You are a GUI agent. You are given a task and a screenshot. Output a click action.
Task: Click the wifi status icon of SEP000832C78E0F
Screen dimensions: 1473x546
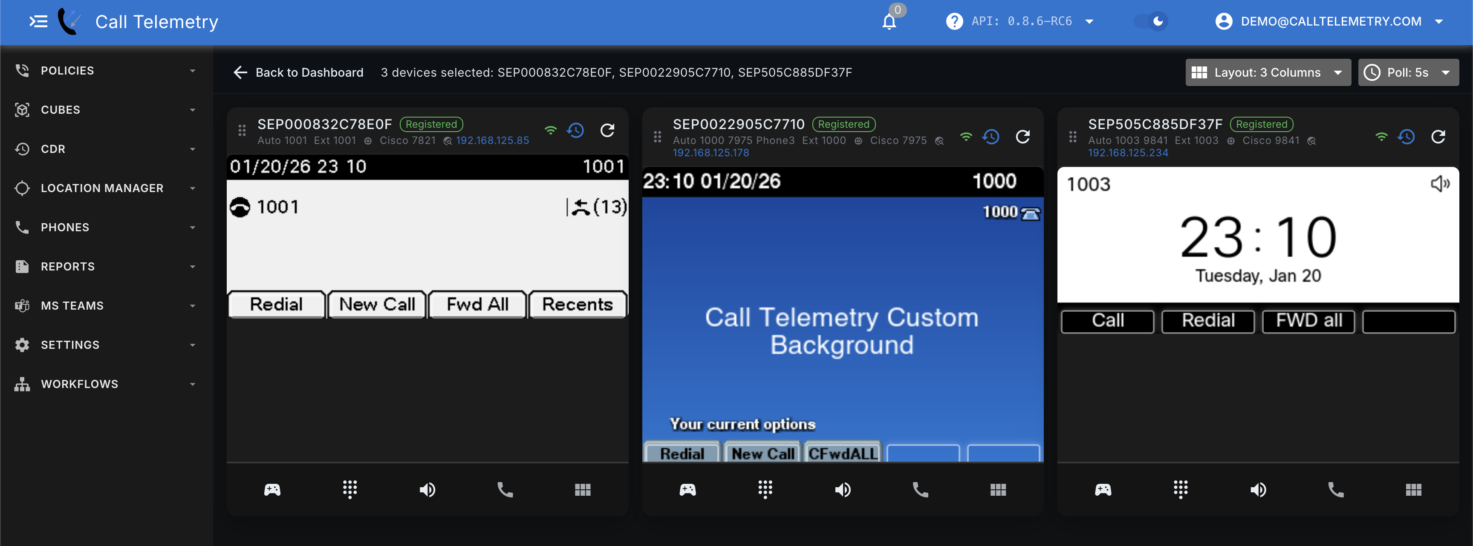[x=550, y=130]
